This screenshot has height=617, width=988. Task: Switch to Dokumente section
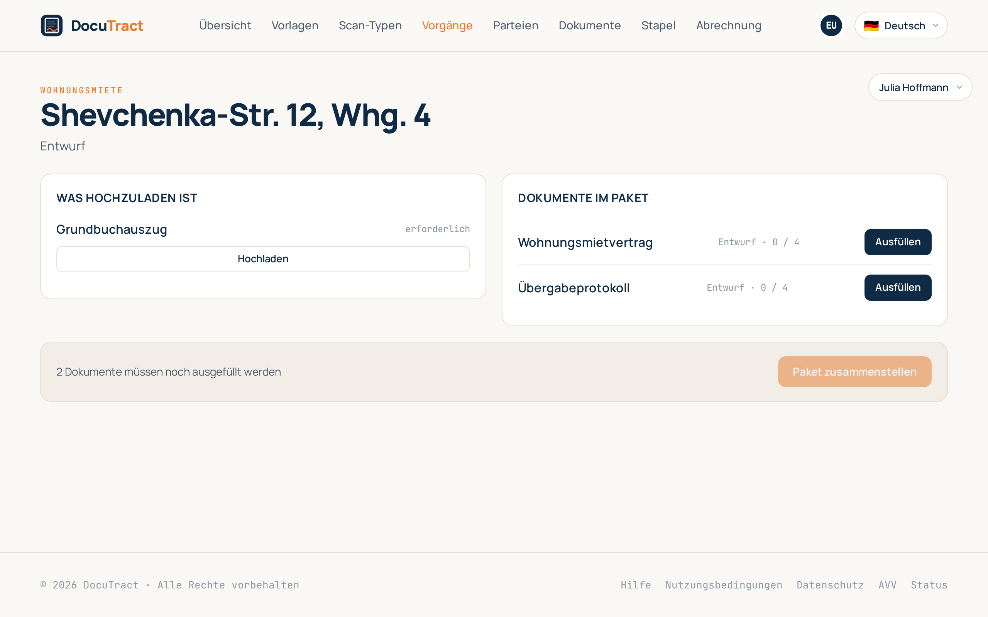[590, 25]
